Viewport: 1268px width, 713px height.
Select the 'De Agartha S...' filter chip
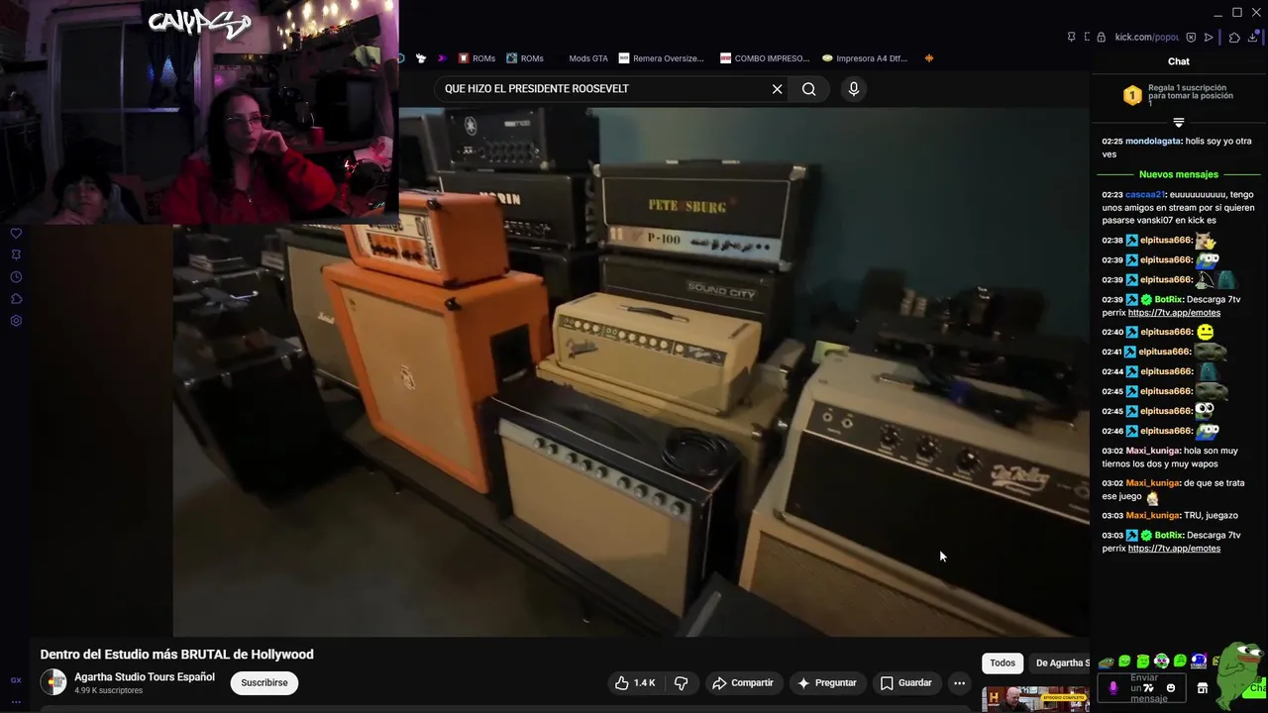(1061, 663)
